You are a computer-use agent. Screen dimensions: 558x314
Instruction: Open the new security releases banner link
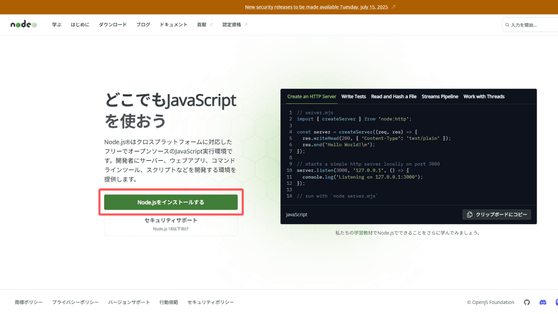[316, 7]
